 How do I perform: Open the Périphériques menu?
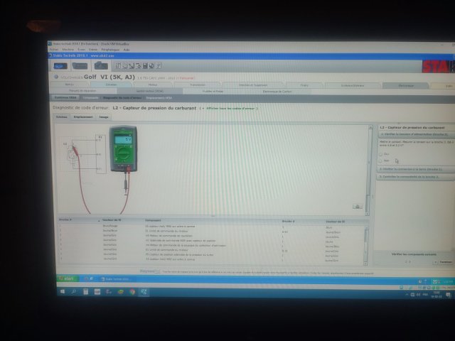tap(110, 50)
